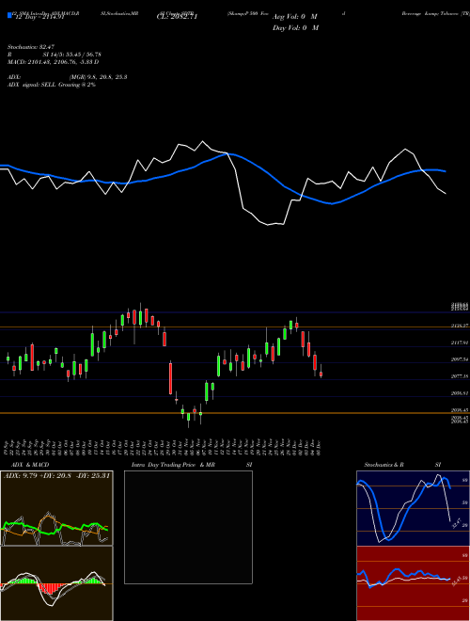The height and width of the screenshot is (621, 470).
Task: Click the 2097.54 price axis label
Action: click(x=460, y=359)
